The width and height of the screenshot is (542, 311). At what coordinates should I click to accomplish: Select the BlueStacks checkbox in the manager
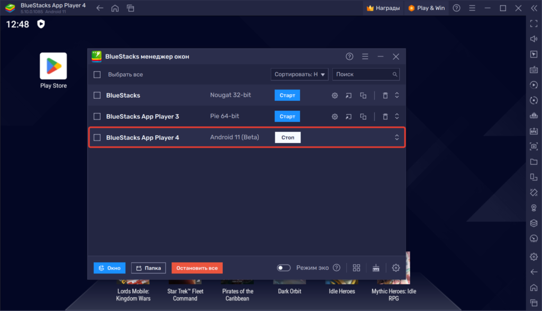[x=97, y=95]
